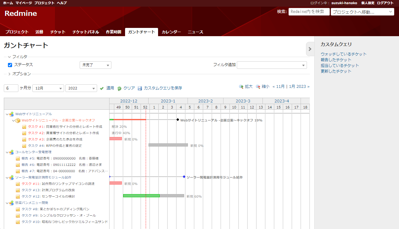Screen dimensions: 399x229
Task: Click the タスク #4 Gantt bar
Action: (168, 145)
